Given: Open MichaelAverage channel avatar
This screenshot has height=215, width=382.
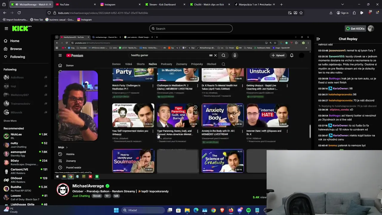Looking at the screenshot, I should [63, 190].
